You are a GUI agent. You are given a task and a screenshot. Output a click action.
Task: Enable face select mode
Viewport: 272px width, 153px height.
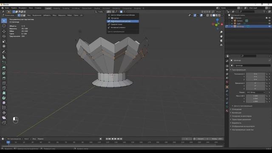point(24,15)
